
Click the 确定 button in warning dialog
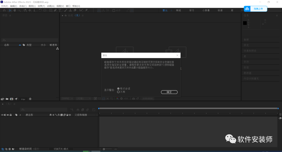coord(169,92)
